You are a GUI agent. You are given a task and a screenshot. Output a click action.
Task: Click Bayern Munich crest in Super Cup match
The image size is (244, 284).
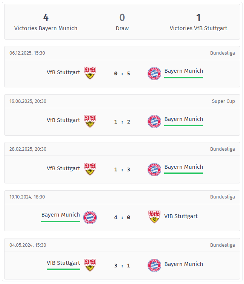(154, 122)
